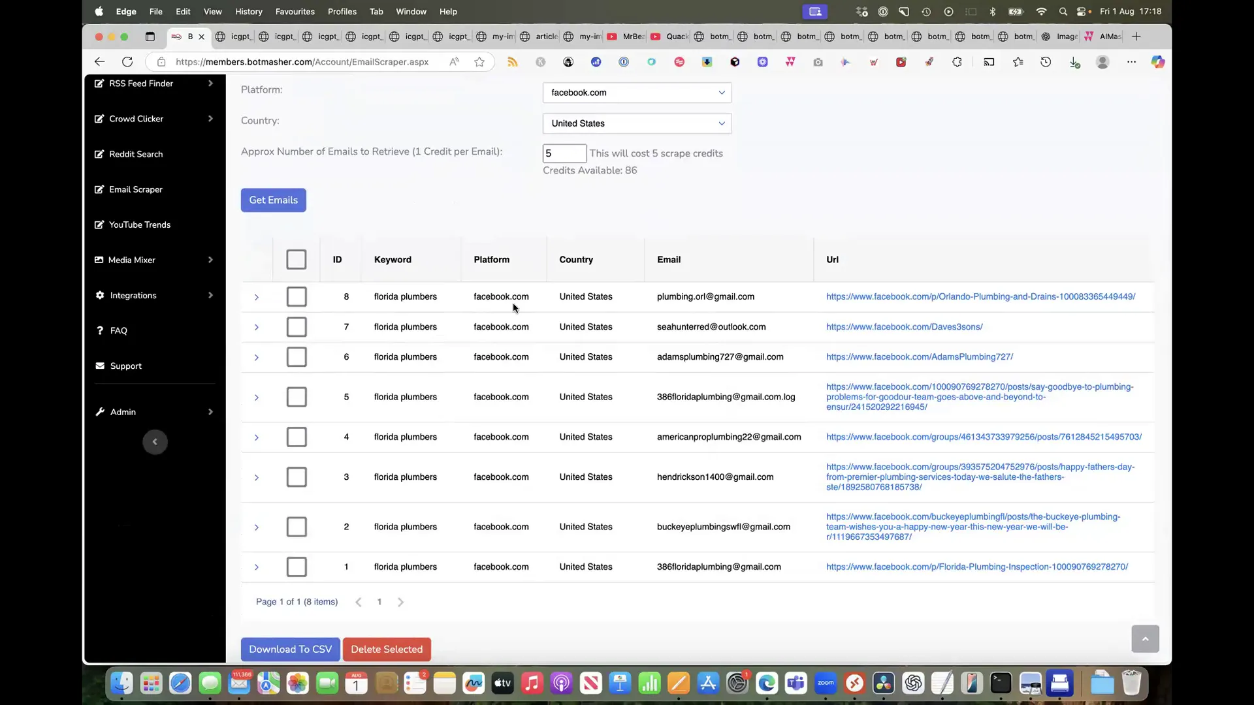
Task: Click the browser back arrow
Action: [x=99, y=62]
